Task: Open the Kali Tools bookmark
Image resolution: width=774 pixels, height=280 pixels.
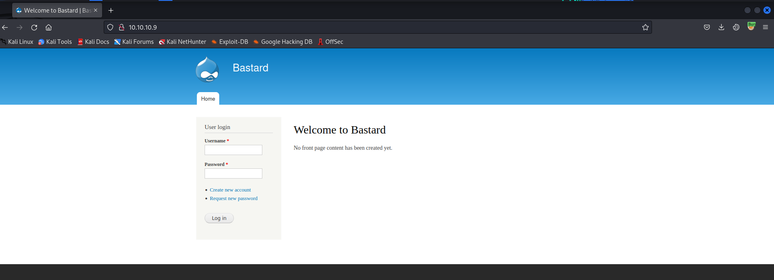Action: (55, 42)
